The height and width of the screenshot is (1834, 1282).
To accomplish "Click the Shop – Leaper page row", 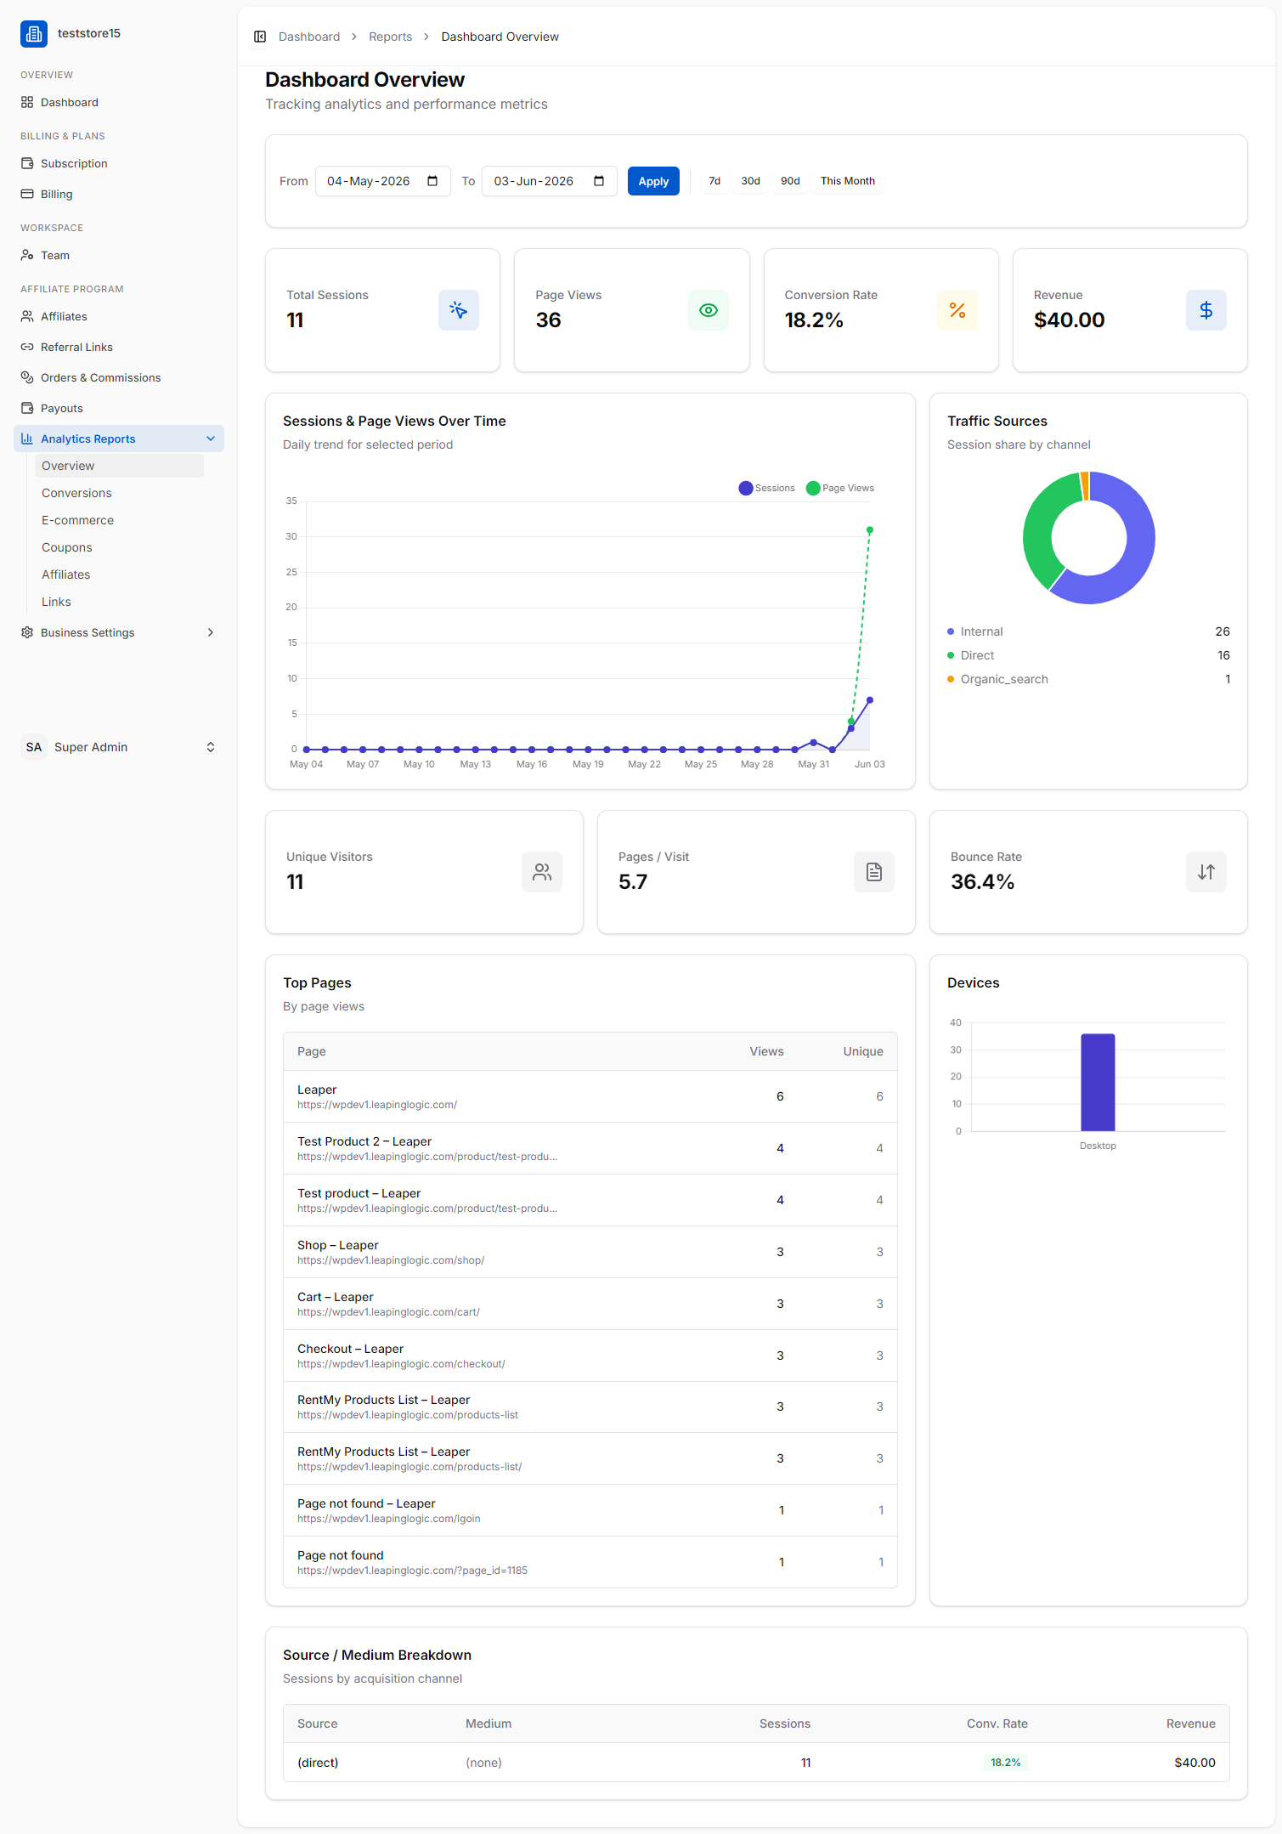I will pyautogui.click(x=590, y=1252).
